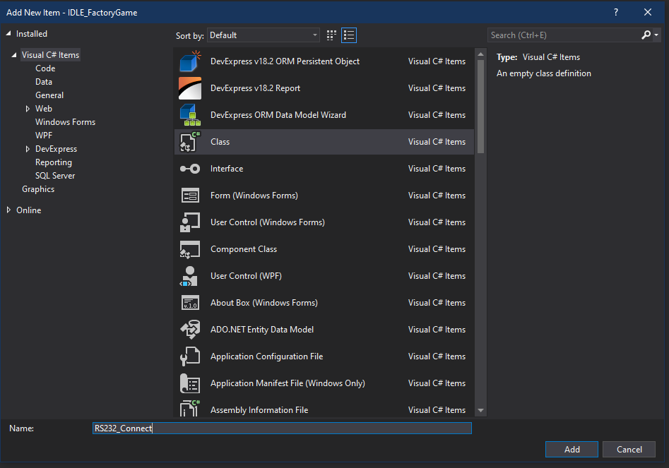The width and height of the screenshot is (669, 468).
Task: Select the Application Configuration File icon
Action: click(x=190, y=356)
